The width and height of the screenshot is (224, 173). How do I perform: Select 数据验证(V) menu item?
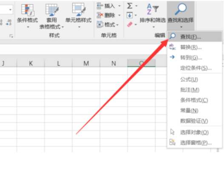coord(195,121)
